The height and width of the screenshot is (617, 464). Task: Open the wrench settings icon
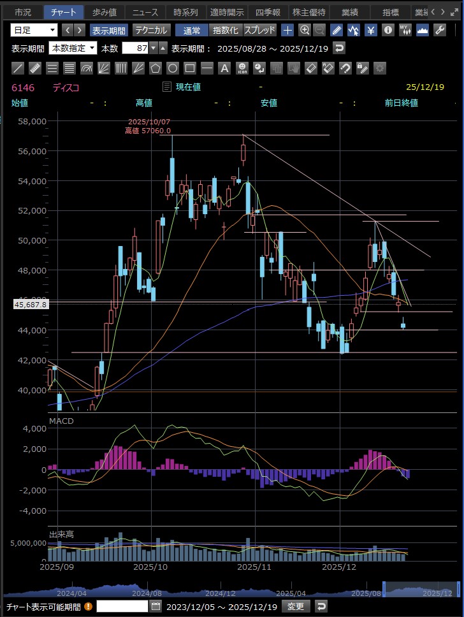[440, 30]
